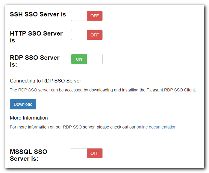
Task: Open the online documentation link
Action: 157,127
